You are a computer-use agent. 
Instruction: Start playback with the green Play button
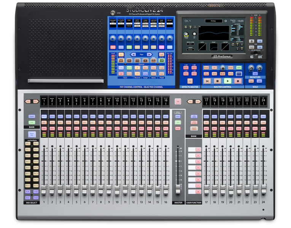click(227, 81)
